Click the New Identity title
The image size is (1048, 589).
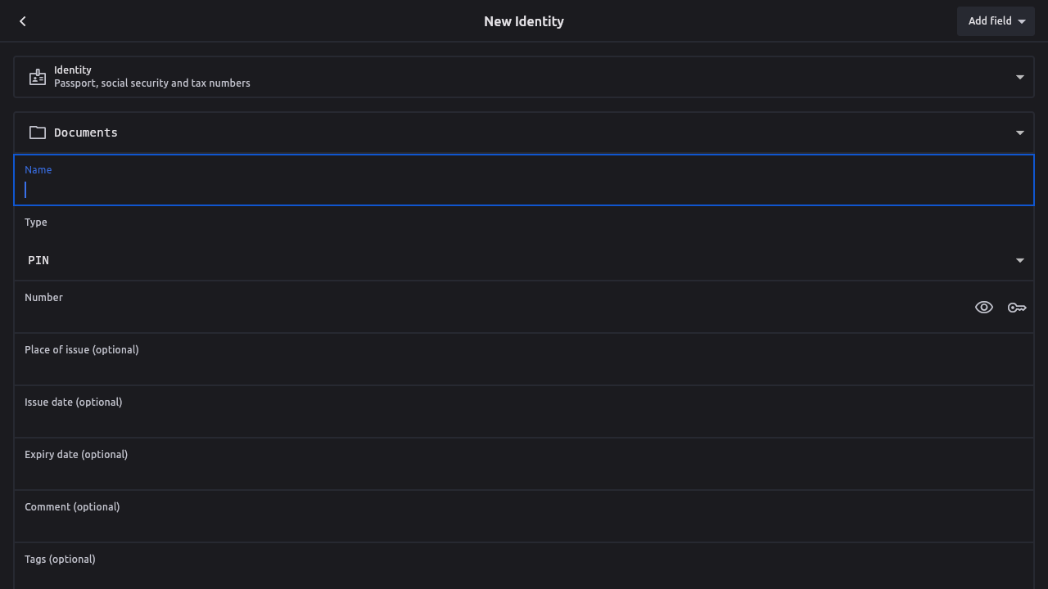[524, 21]
